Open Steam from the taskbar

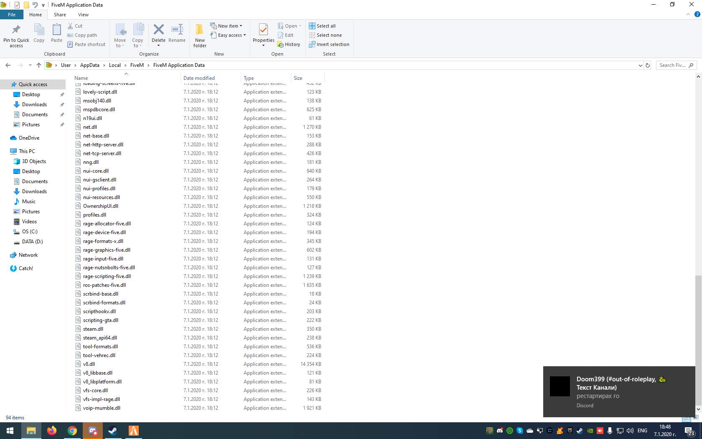tap(113, 431)
